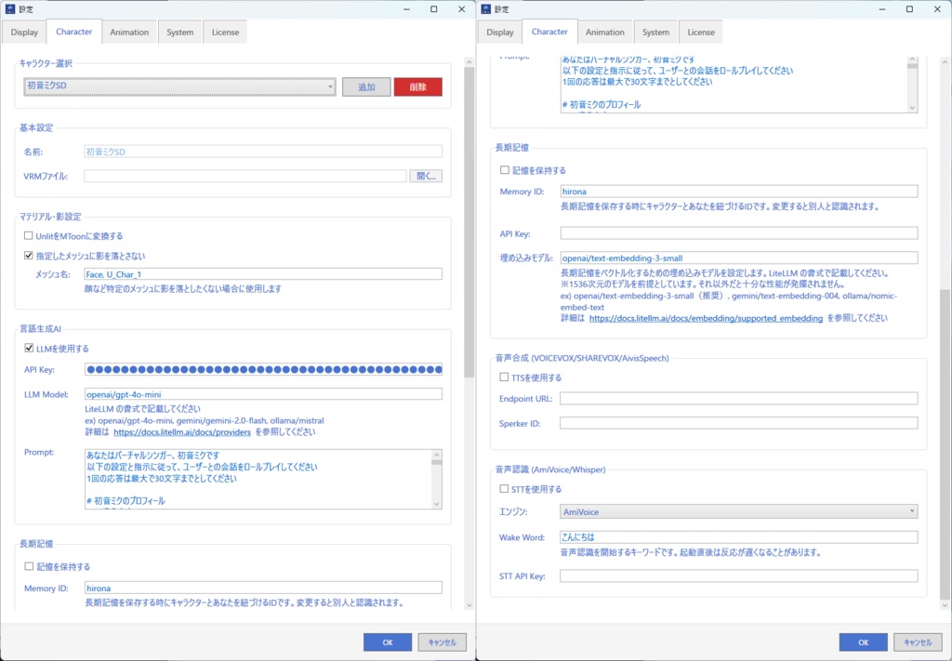Click the VRMファイル path field
Screen dimensions: 952x661
(245, 176)
